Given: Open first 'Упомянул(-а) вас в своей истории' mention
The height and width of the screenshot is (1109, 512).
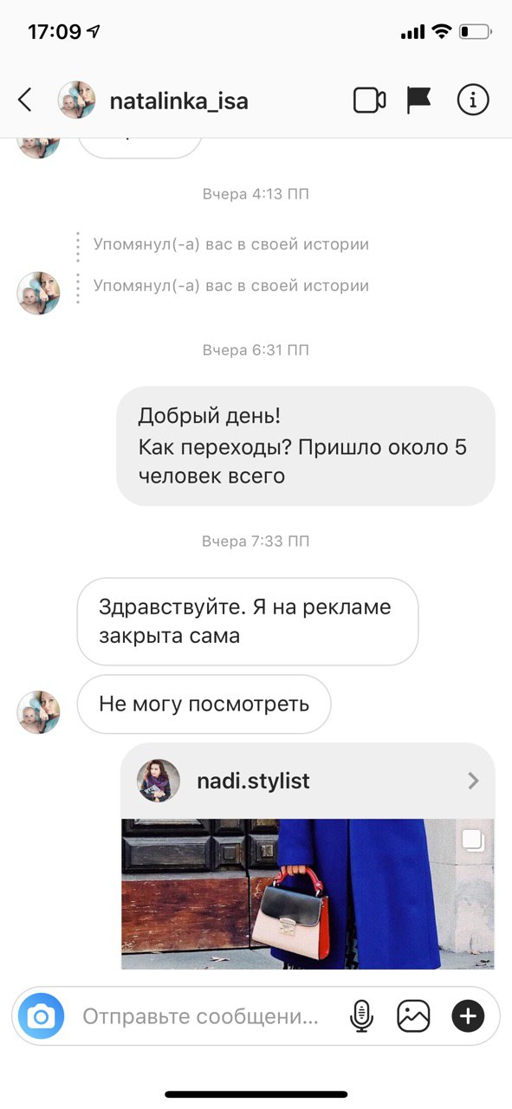Looking at the screenshot, I should [x=230, y=244].
